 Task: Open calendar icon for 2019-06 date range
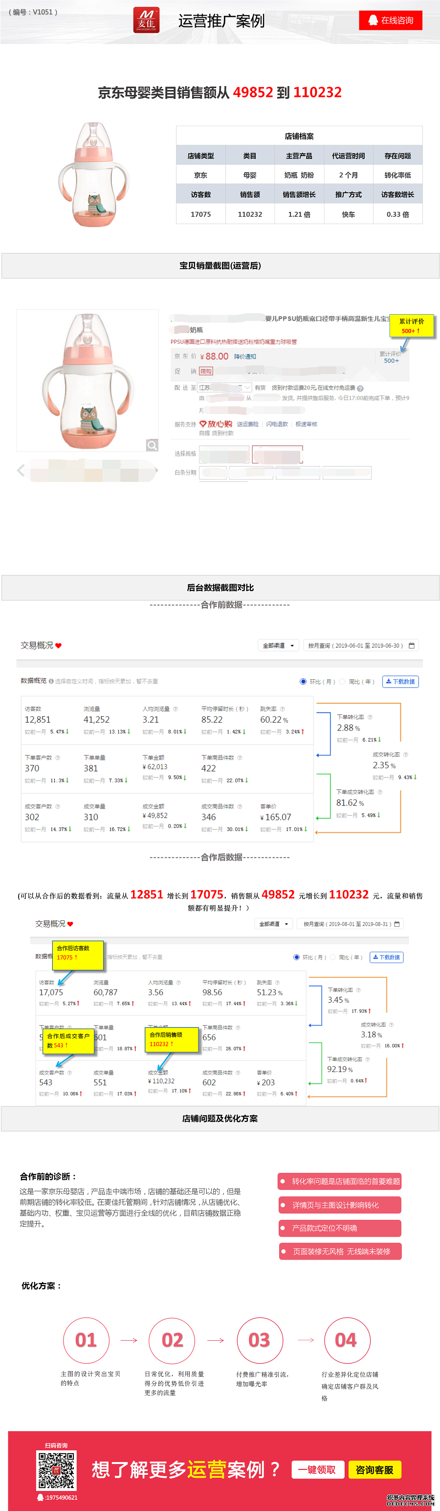[411, 645]
